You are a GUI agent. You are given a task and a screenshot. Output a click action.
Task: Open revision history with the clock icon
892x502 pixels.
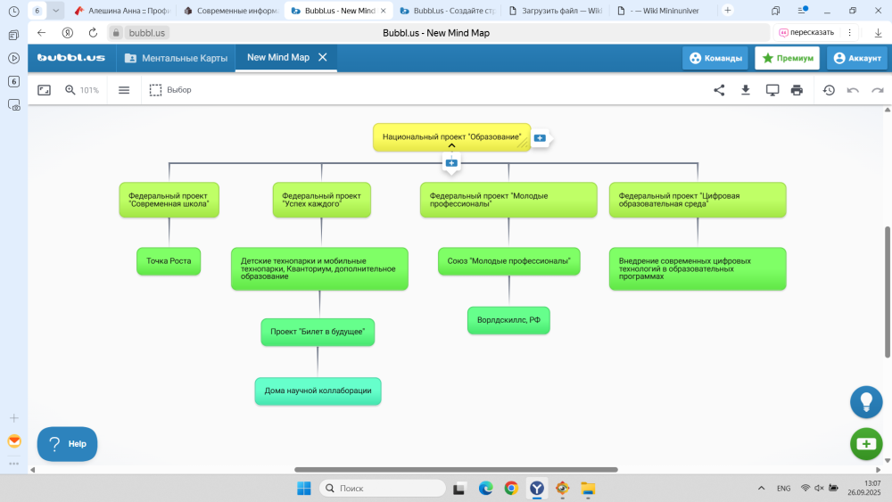[x=829, y=90]
